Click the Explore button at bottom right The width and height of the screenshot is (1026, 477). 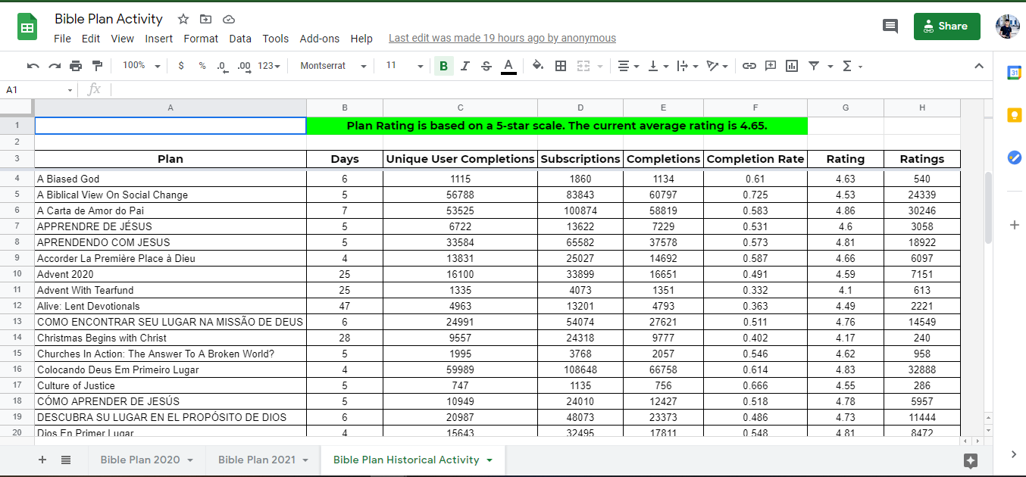[x=971, y=460]
